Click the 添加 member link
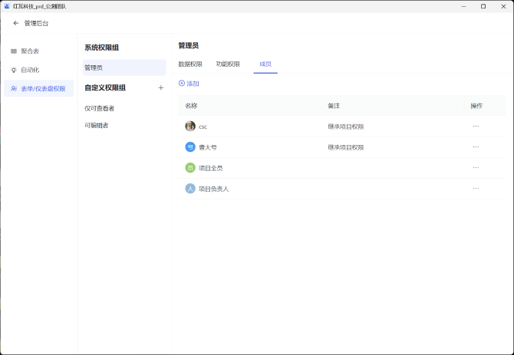Screen dimensions: 514x355 click(189, 84)
